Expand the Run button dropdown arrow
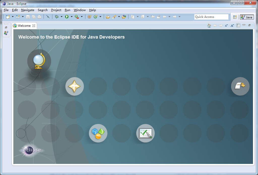 [72, 17]
